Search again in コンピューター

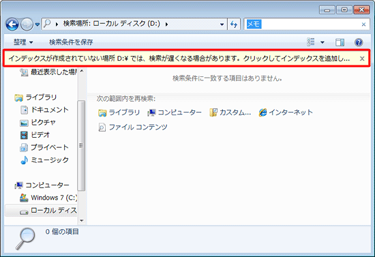(x=175, y=112)
